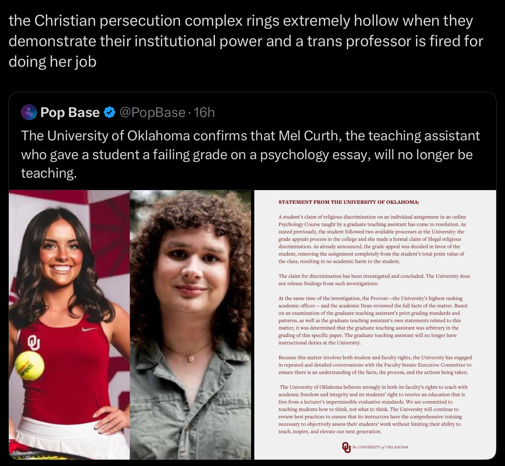The image size is (505, 466).
Task: Click the OU logo on the red tennis top
Action: 33,342
